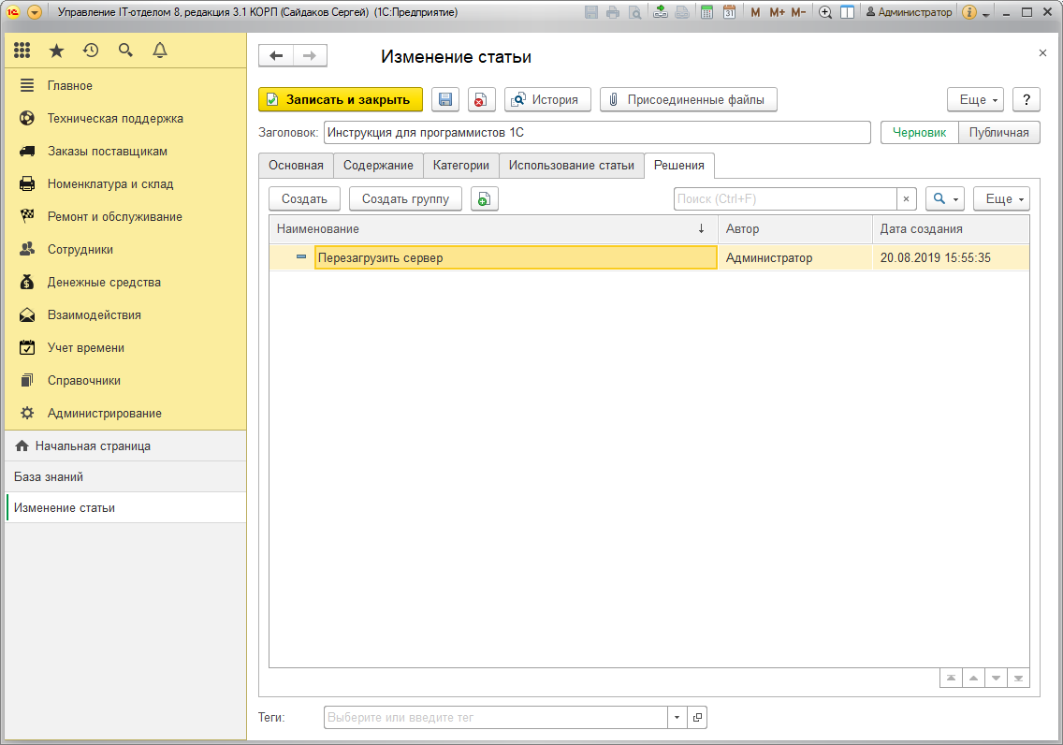This screenshot has height=745, width=1063.
Task: Switch to the Основная tab
Action: pos(296,166)
